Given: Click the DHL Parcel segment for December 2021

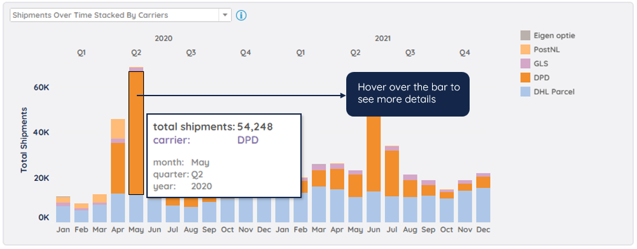Looking at the screenshot, I should [484, 205].
